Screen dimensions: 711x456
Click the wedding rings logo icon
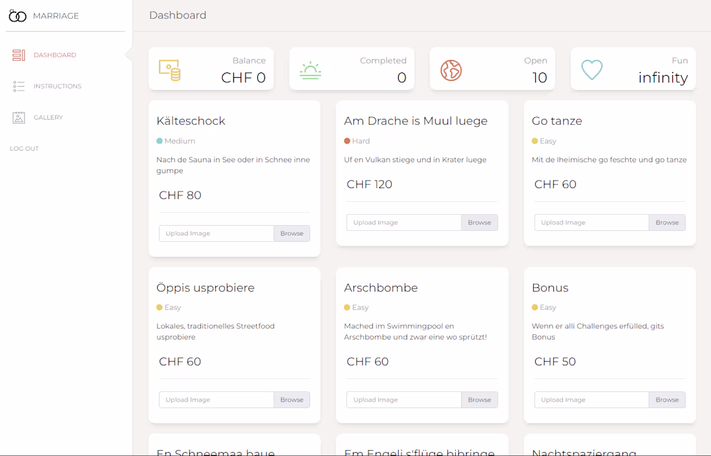(17, 16)
